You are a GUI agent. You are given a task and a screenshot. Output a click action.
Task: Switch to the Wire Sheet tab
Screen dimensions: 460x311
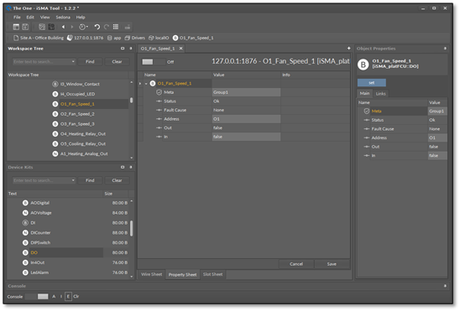coord(151,275)
